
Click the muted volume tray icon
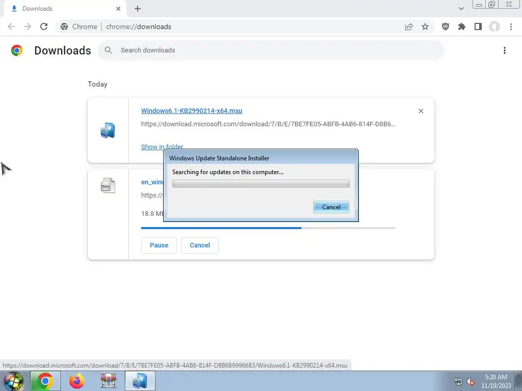tap(471, 381)
